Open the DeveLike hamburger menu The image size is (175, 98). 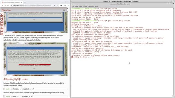point(64,10)
